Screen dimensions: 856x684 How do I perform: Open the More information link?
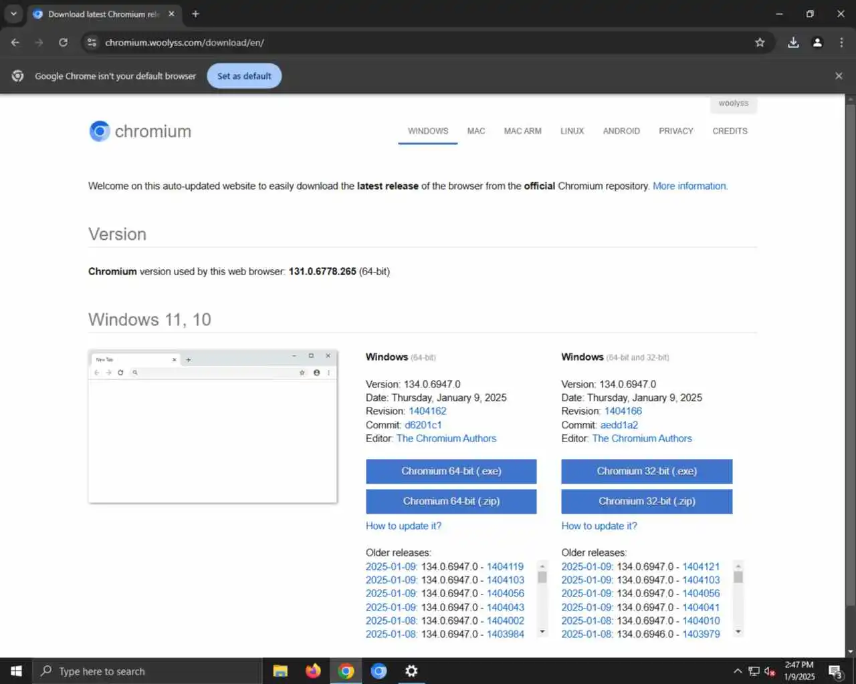(x=689, y=186)
